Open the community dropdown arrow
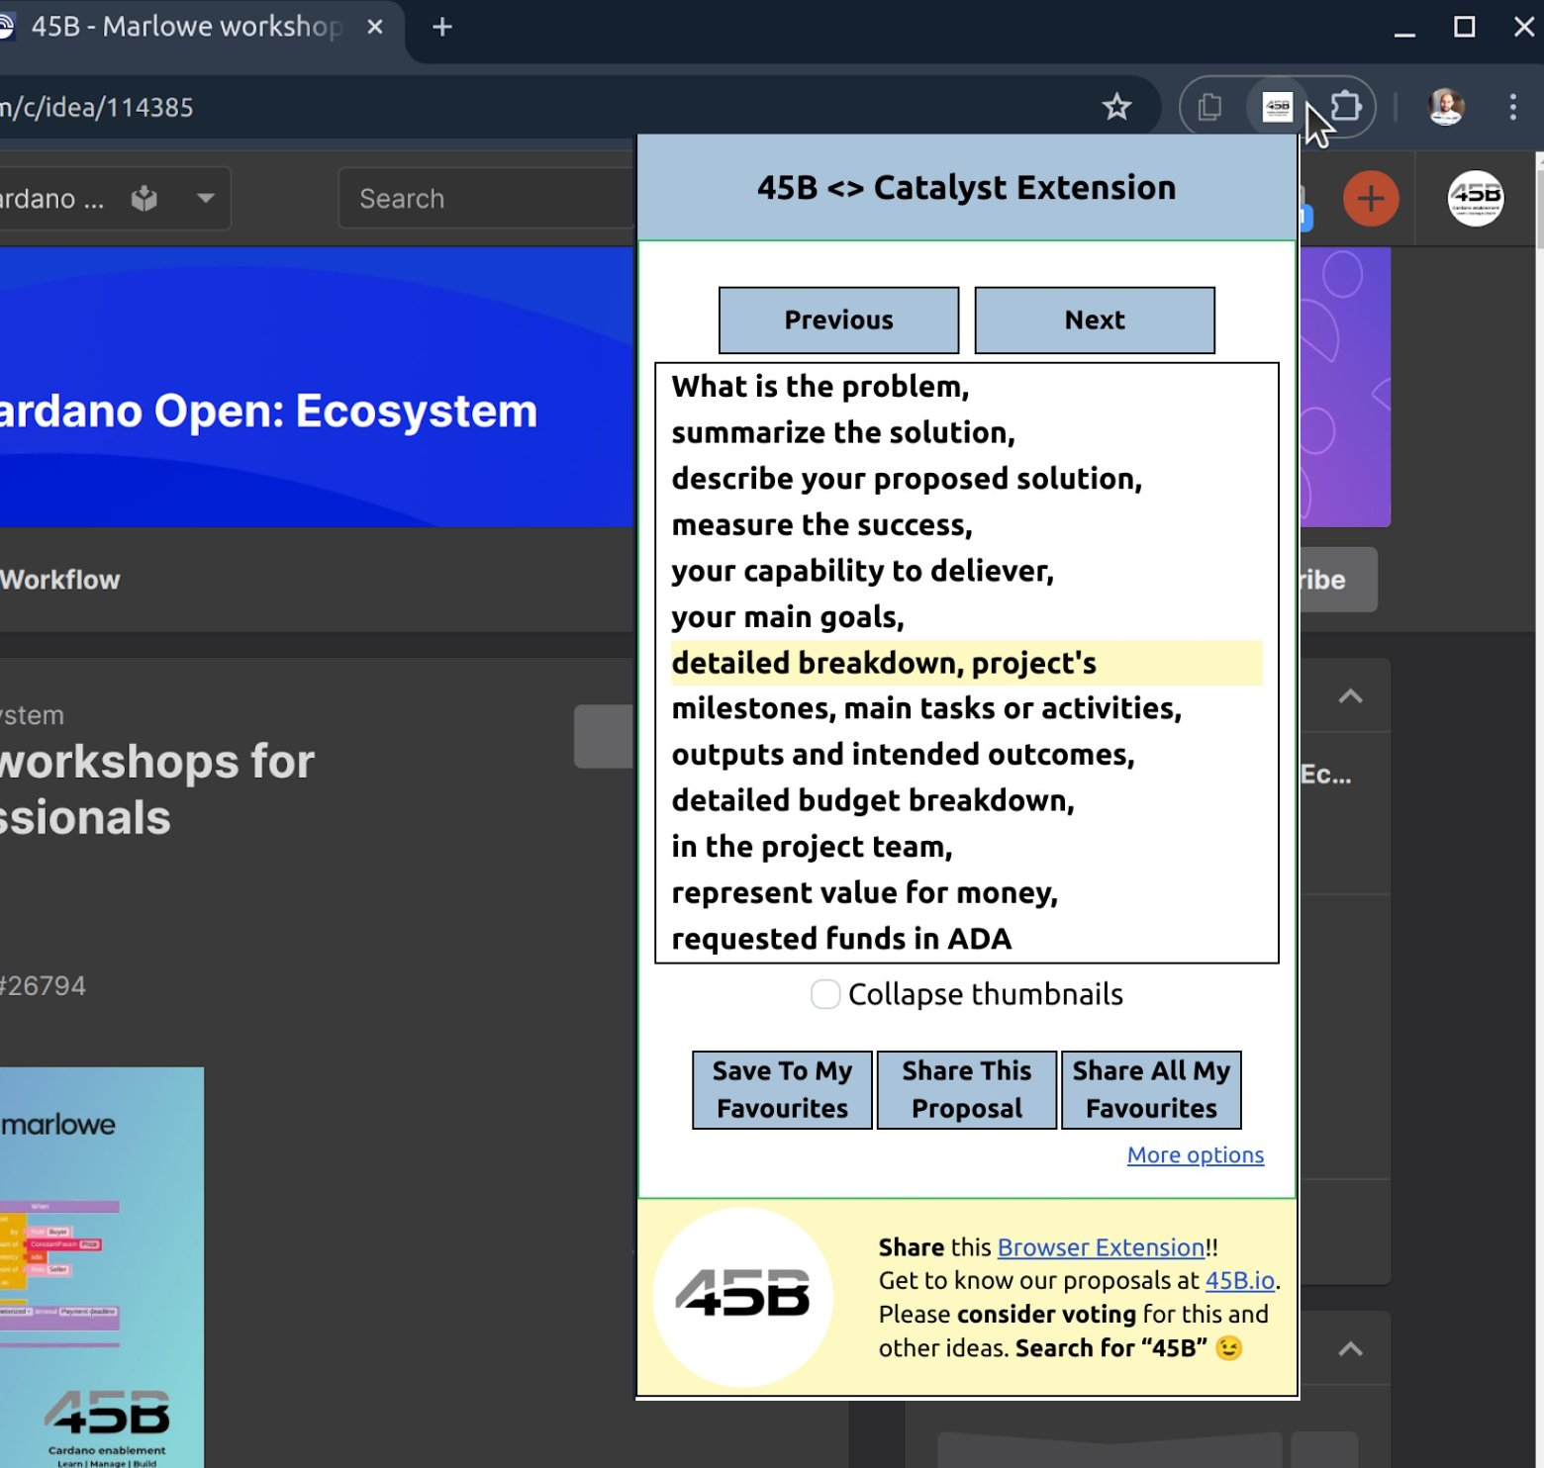Viewport: 1544px width, 1468px height. click(205, 198)
